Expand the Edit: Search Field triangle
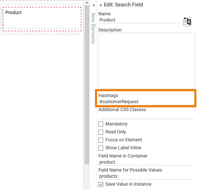The width and height of the screenshot is (202, 190). pos(101,5)
